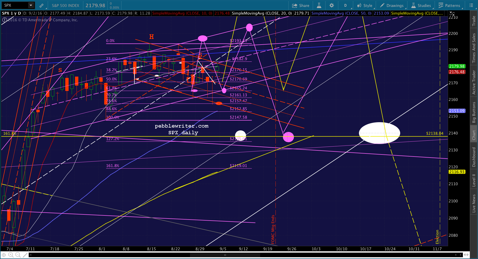The height and width of the screenshot is (259, 478).
Task: Click the symbol link clip icon
Action: tap(41, 5)
